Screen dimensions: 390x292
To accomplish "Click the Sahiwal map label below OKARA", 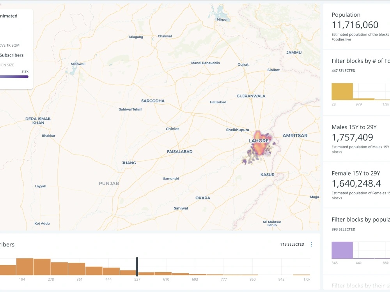I will (x=181, y=208).
